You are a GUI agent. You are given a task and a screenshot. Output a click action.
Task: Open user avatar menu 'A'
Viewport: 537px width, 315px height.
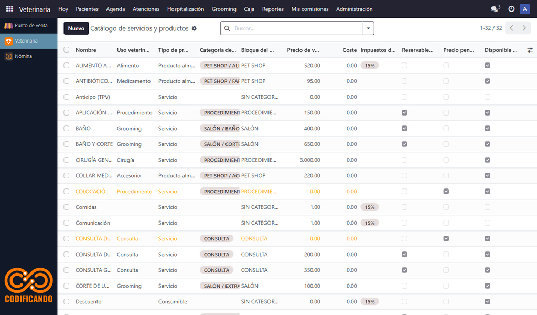524,9
